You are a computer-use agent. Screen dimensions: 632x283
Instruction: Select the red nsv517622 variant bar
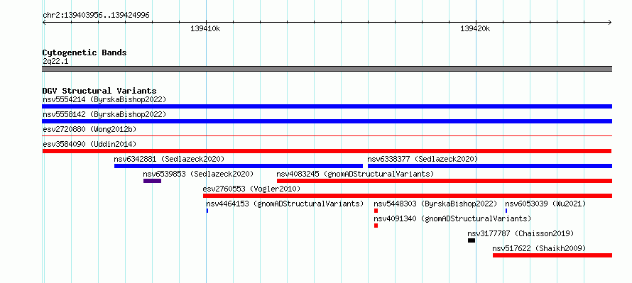[x=552, y=255]
